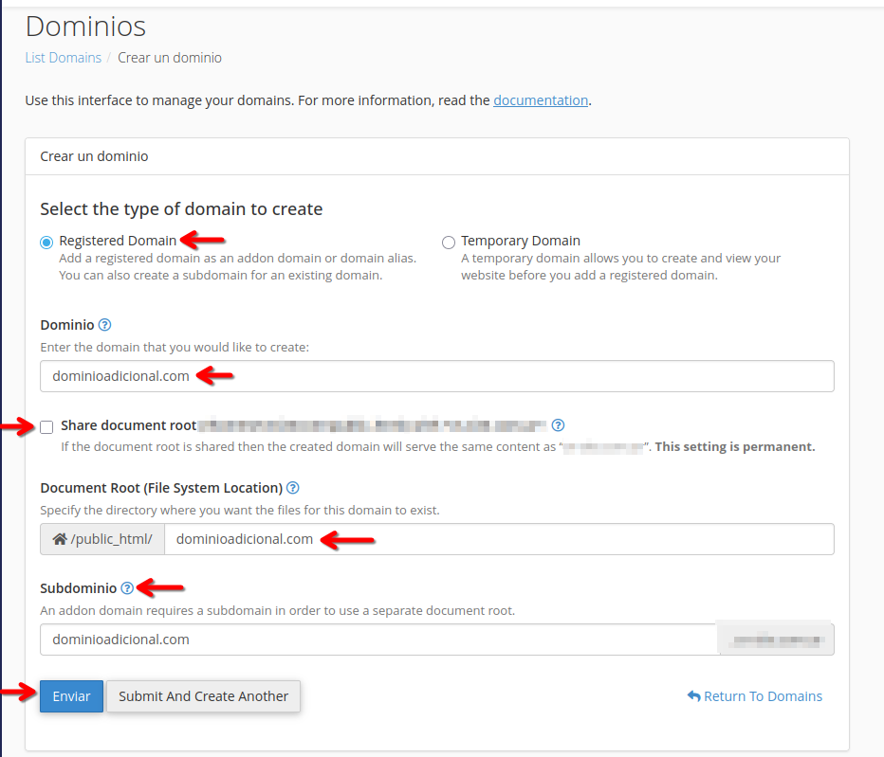Viewport: 884px width, 757px height.
Task: Open the Document Root help icon
Action: (292, 488)
